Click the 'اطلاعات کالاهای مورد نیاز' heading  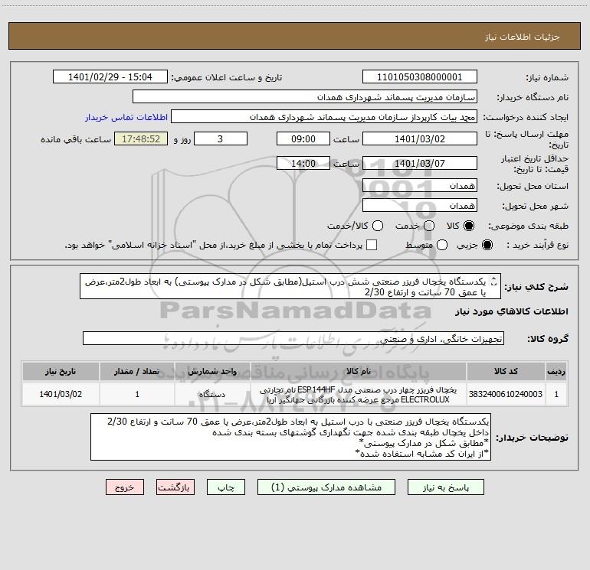point(511,311)
